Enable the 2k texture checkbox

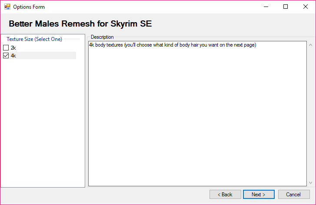tap(6, 47)
